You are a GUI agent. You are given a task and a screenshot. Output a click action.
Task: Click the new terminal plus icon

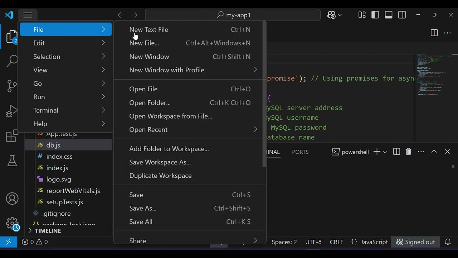pyautogui.click(x=376, y=152)
